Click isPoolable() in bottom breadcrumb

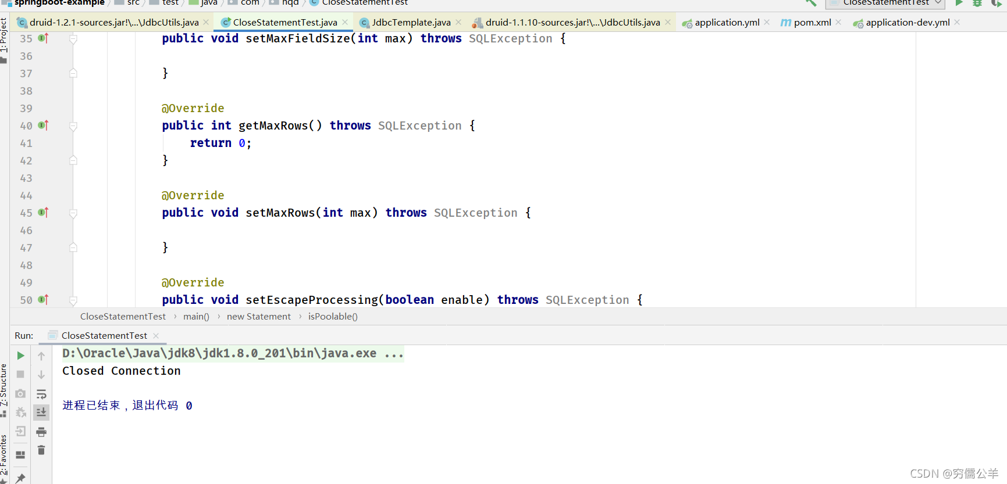[333, 317]
